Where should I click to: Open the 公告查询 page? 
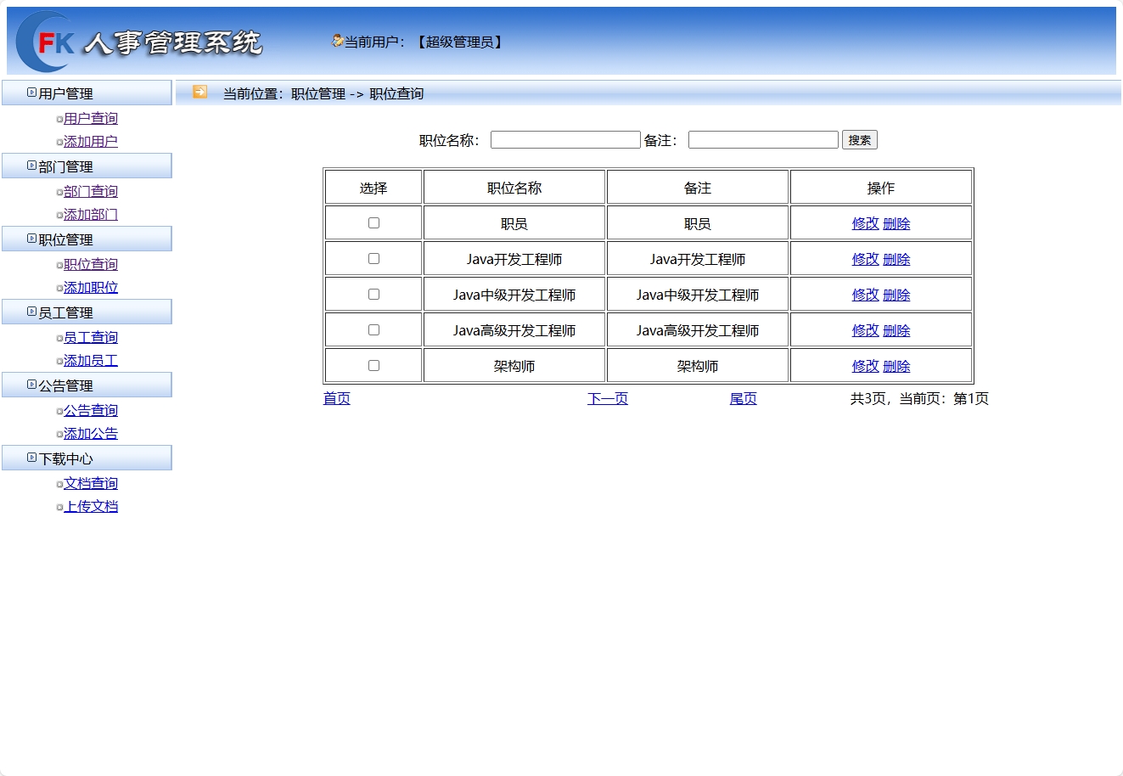tap(91, 411)
